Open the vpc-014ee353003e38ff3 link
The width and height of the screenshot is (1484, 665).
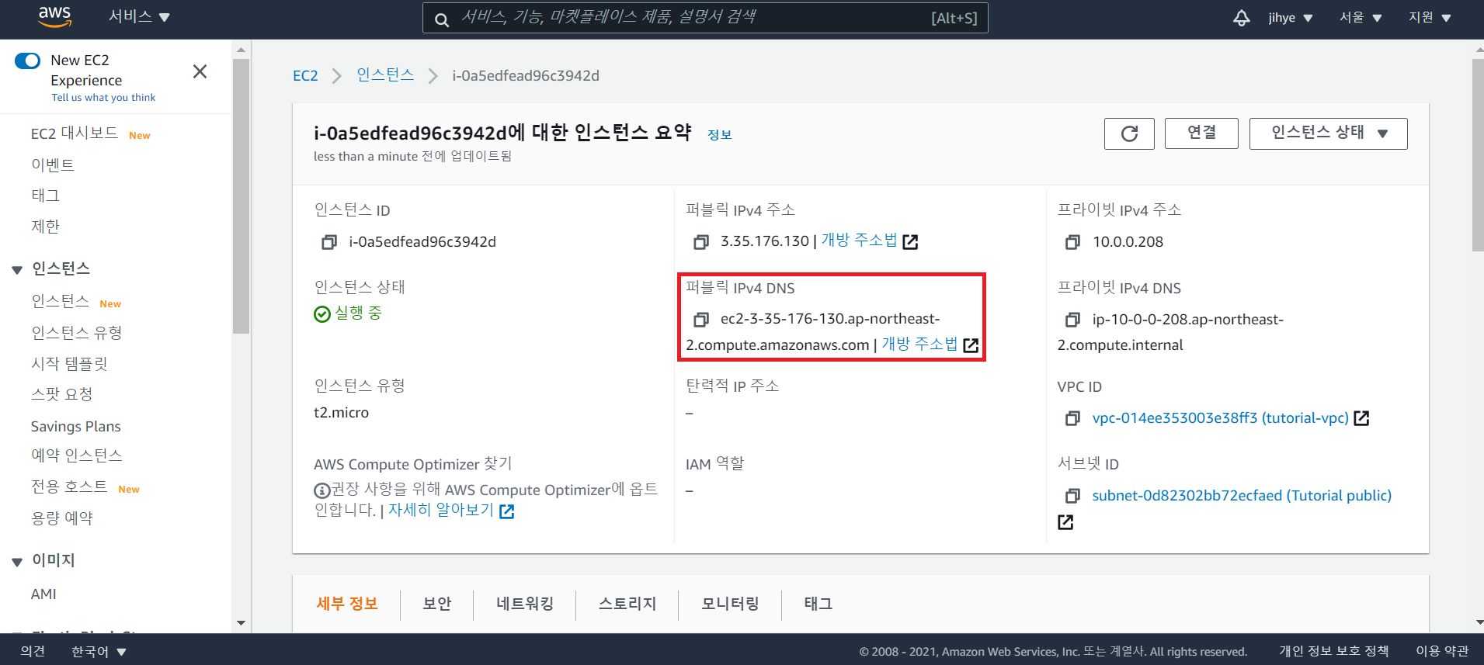pos(1220,418)
